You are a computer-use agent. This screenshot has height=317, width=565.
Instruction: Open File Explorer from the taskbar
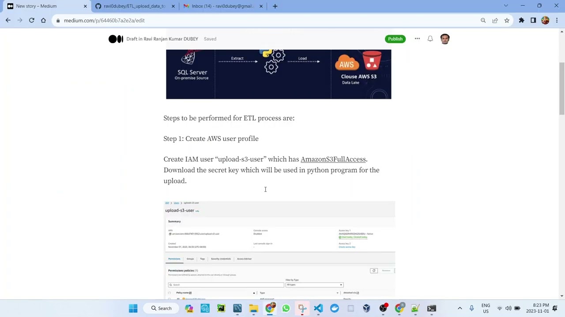[x=253, y=308]
